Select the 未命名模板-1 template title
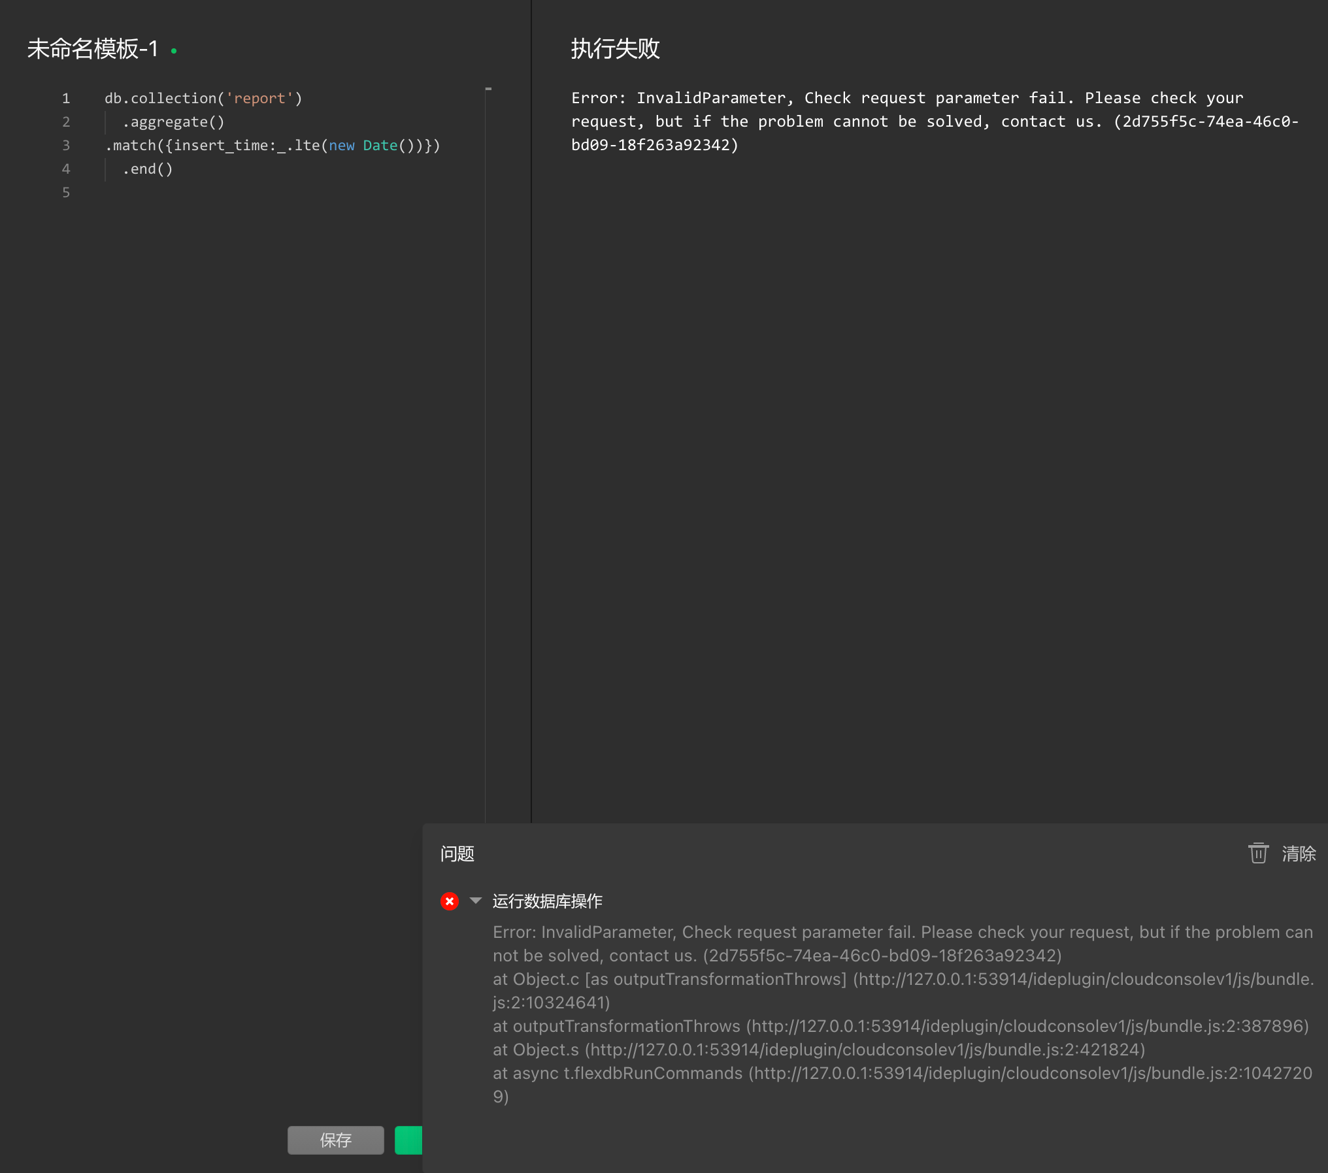Screen dimensions: 1328x1173 (93, 49)
